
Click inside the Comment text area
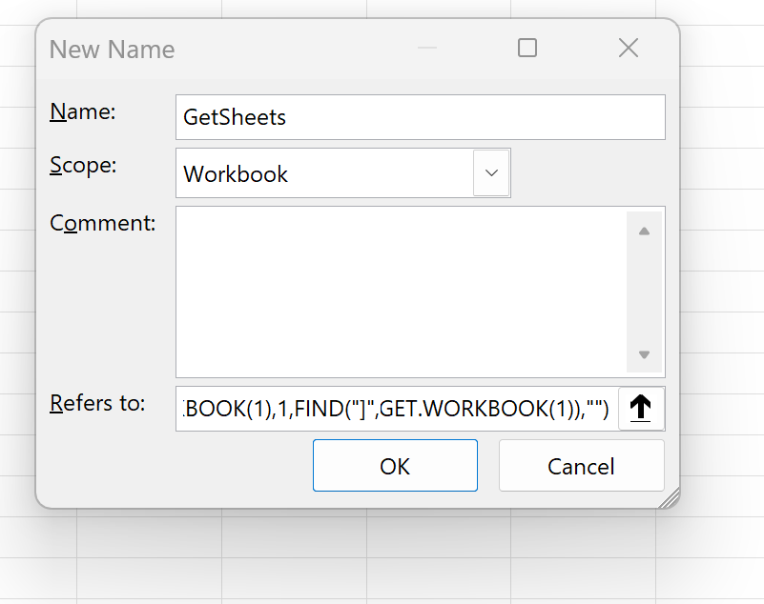point(402,292)
